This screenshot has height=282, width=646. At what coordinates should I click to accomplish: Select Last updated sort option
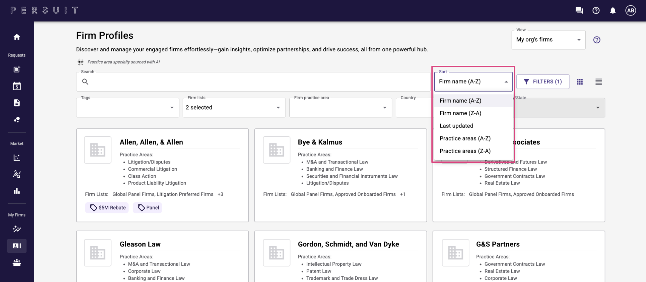(473, 126)
